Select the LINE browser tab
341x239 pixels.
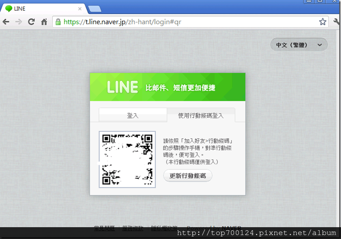pos(43,9)
